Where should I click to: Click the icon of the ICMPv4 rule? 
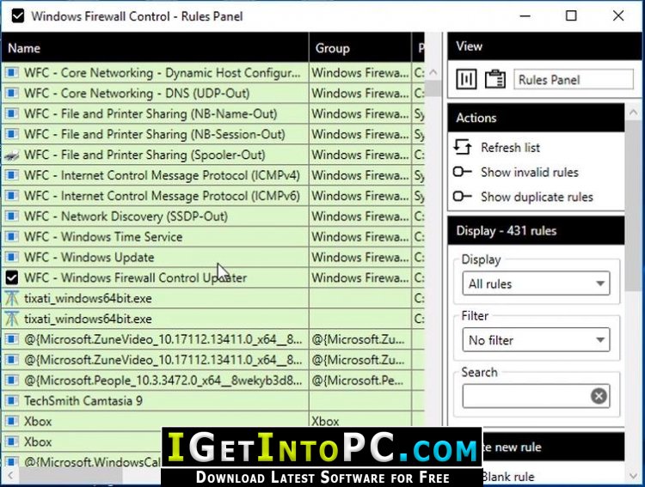point(11,175)
